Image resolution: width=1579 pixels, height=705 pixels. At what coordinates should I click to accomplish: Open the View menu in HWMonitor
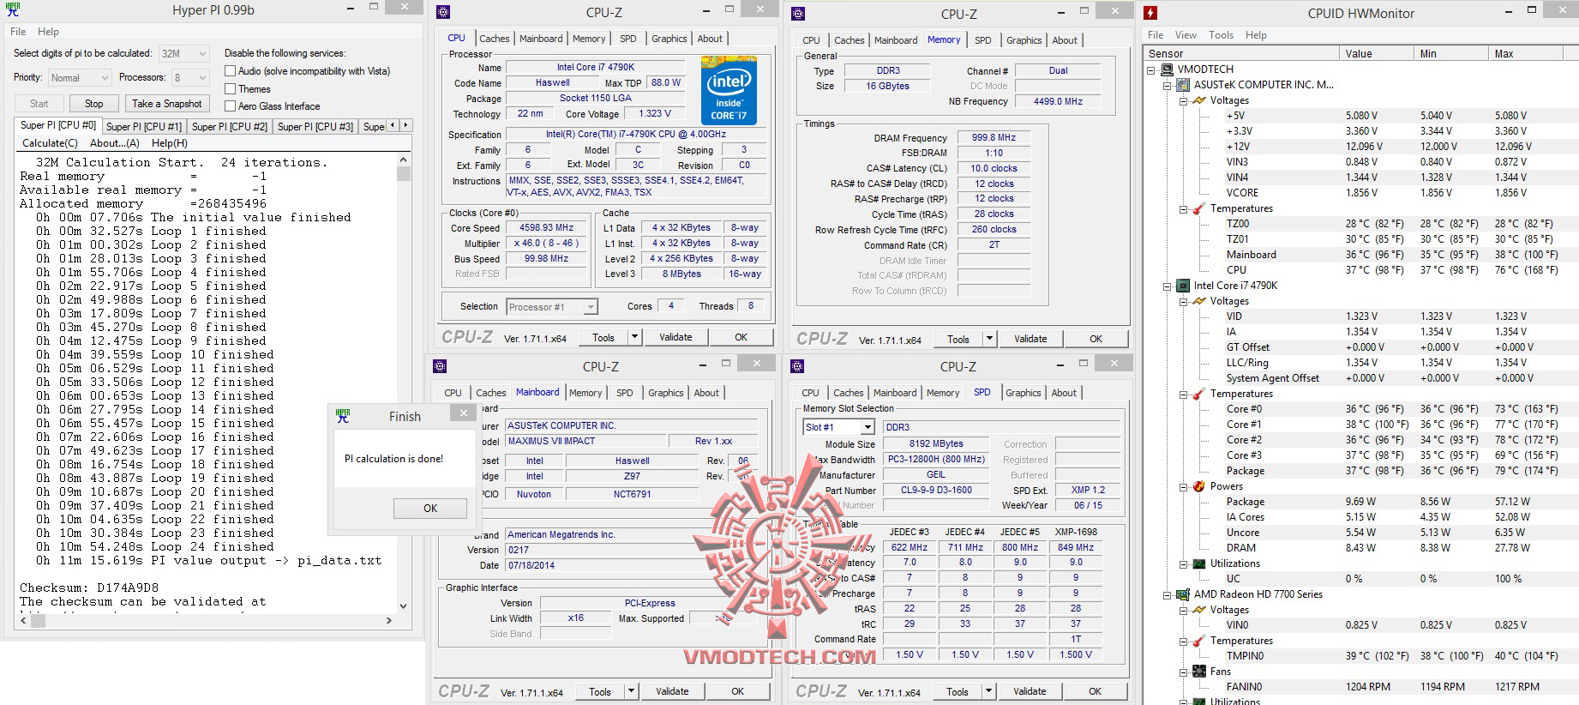click(1186, 35)
